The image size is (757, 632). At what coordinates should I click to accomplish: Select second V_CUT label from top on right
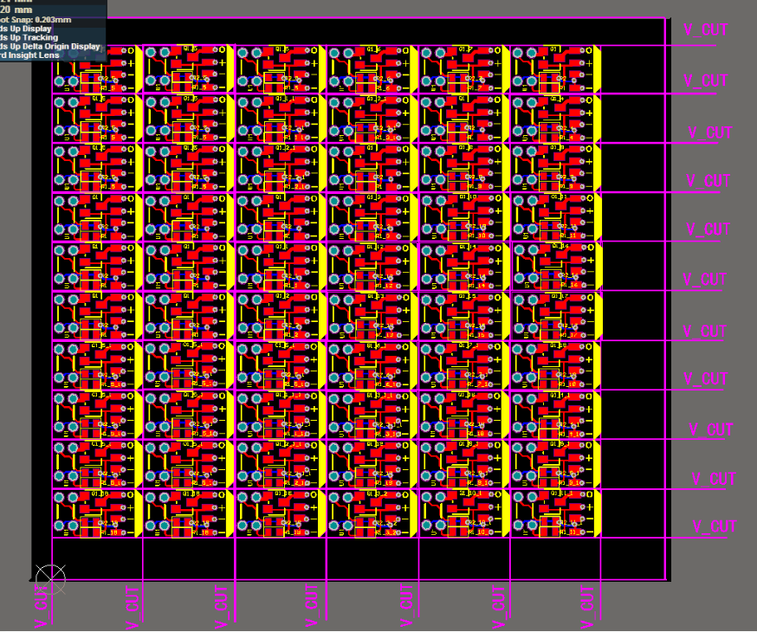[x=706, y=81]
